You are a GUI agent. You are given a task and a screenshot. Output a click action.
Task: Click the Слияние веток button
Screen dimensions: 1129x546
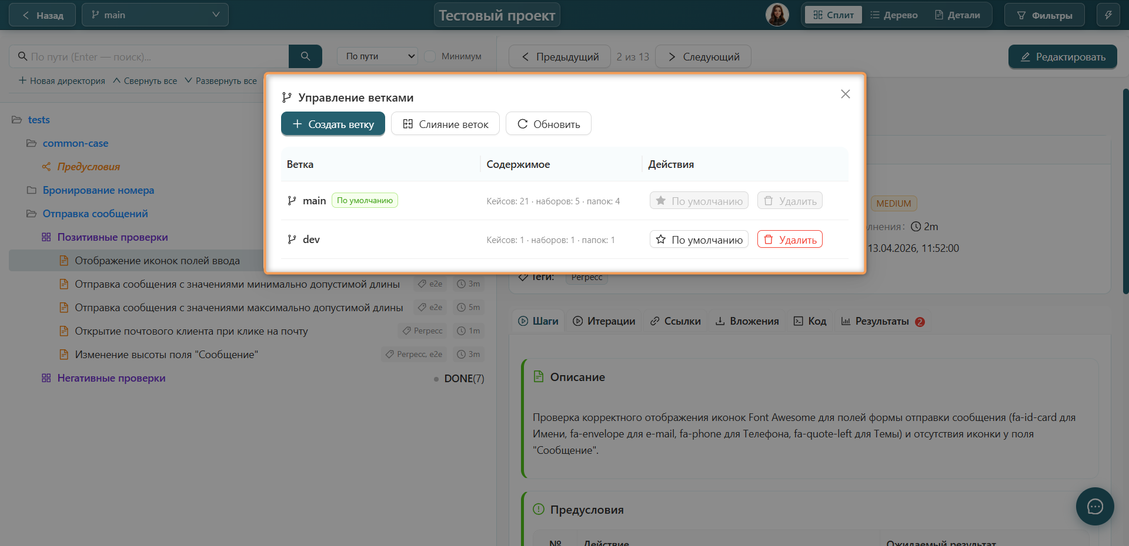coord(445,124)
